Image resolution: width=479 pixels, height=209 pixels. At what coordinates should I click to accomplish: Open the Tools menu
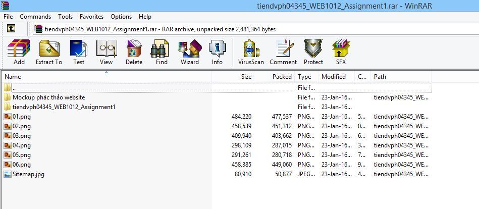tap(66, 17)
